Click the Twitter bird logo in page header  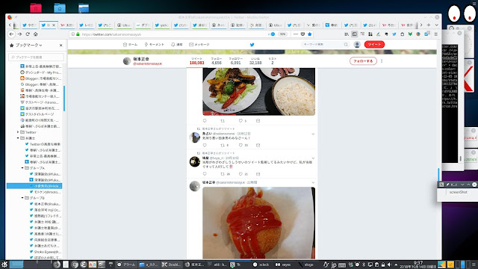tap(252, 45)
